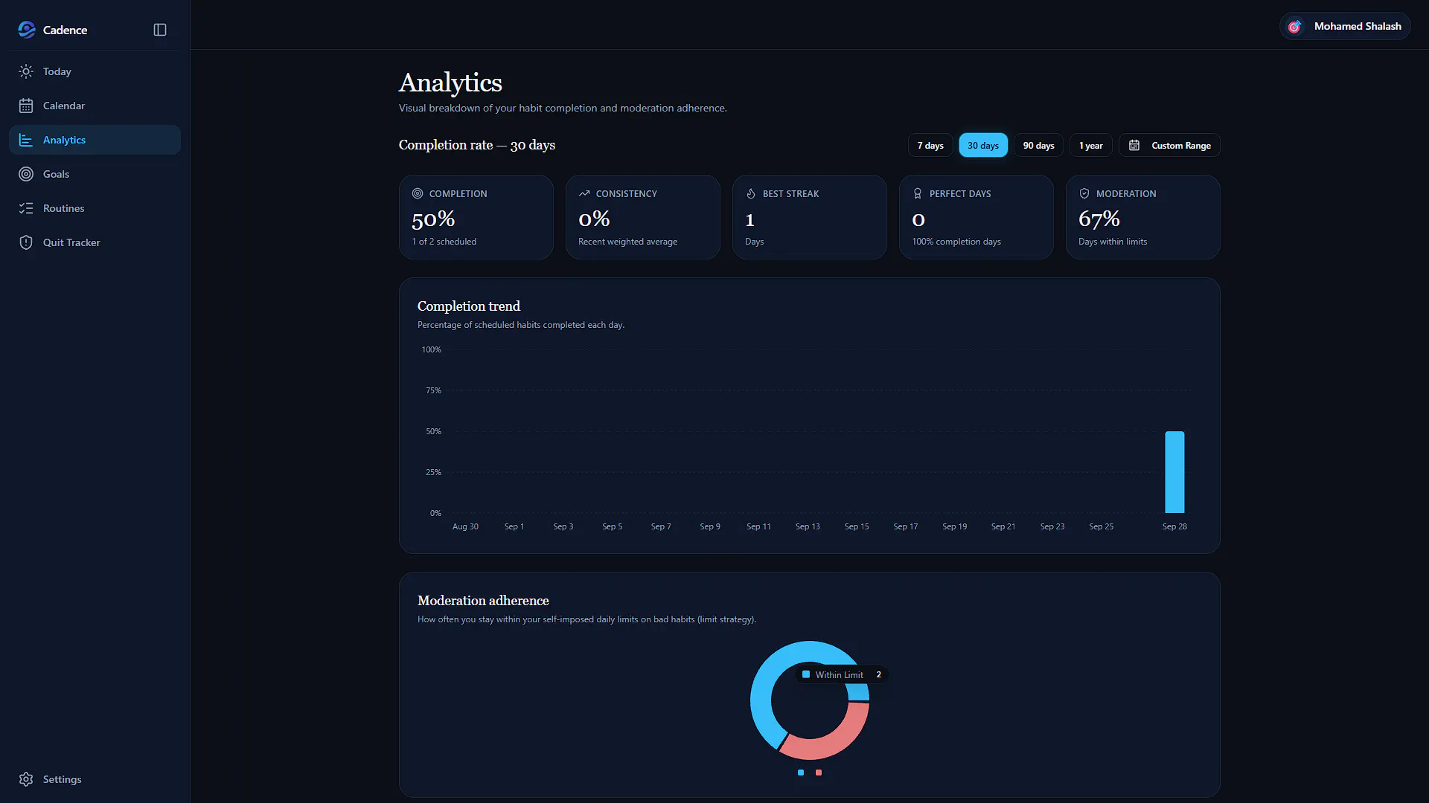Click the Completion trend heading

(469, 306)
